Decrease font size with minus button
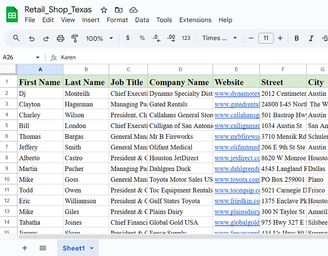Viewport: 328px width, 256px height. point(251,38)
